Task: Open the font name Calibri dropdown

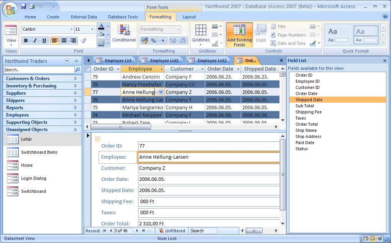Action: tap(71, 29)
